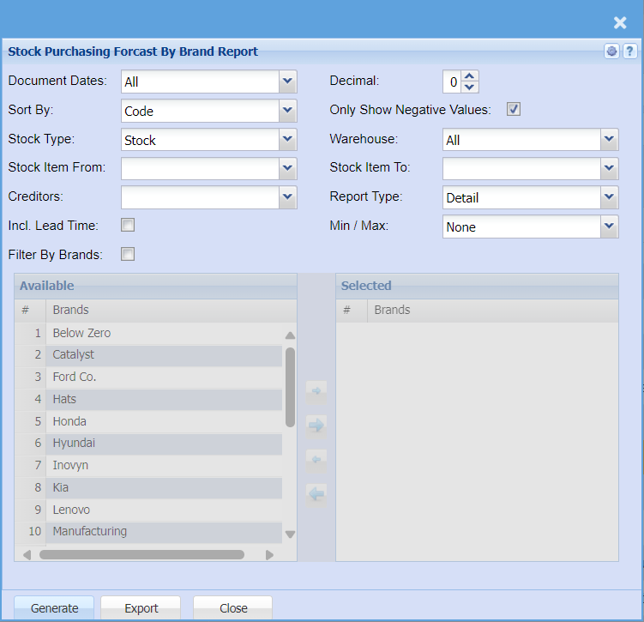Select Lenovo from the Available brands list

click(x=71, y=510)
